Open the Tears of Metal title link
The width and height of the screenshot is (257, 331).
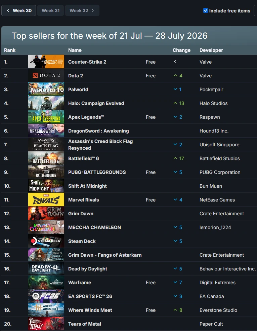pyautogui.click(x=85, y=324)
